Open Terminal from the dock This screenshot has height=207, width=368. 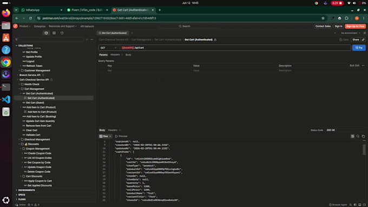tap(6, 87)
